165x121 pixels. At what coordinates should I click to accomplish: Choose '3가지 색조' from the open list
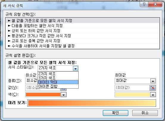coord(58,78)
